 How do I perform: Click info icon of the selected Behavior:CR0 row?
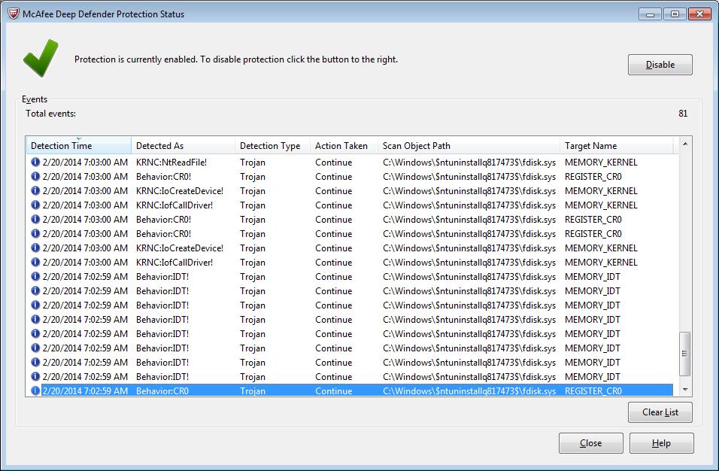pyautogui.click(x=35, y=391)
